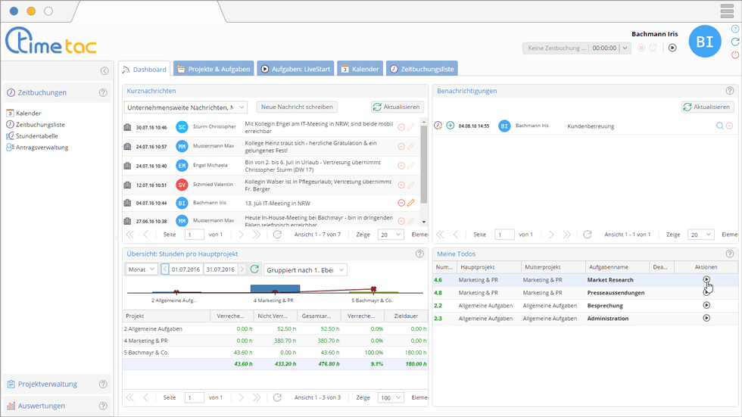
Task: Switch to the Projekte & Aufgaben tab
Action: pos(213,69)
